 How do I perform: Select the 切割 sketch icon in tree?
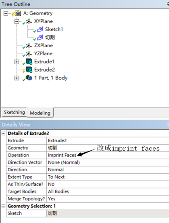(40, 38)
